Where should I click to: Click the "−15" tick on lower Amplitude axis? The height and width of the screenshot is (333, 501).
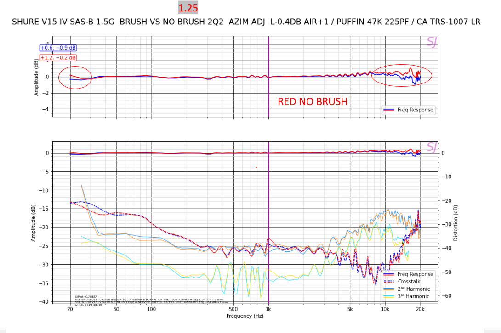pyautogui.click(x=44, y=209)
